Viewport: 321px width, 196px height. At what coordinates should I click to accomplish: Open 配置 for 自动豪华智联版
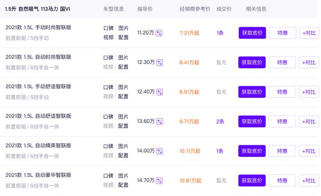click(123, 185)
